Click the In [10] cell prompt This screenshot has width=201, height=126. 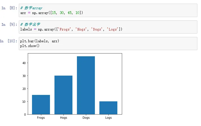8,41
